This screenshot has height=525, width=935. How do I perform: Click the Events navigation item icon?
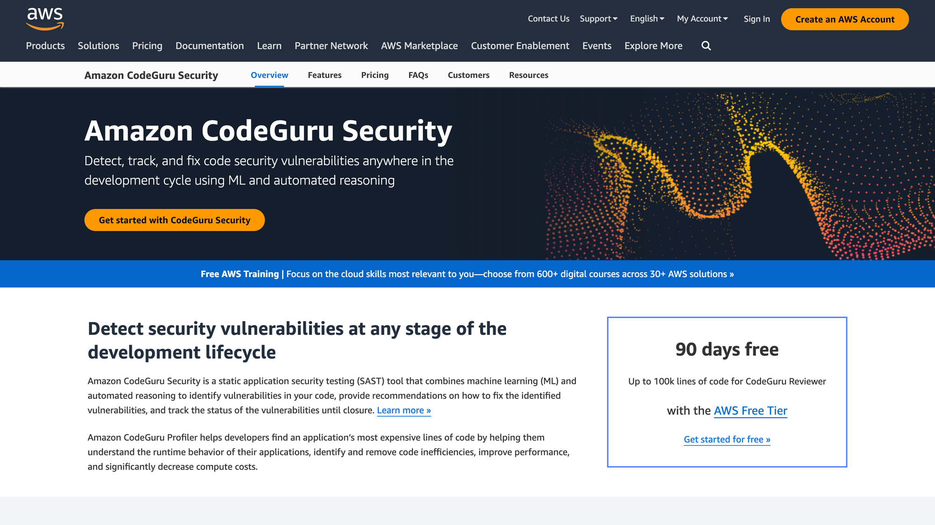597,46
